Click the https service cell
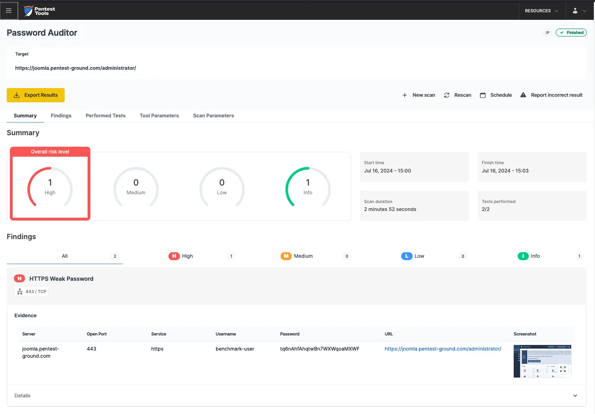 [157, 349]
